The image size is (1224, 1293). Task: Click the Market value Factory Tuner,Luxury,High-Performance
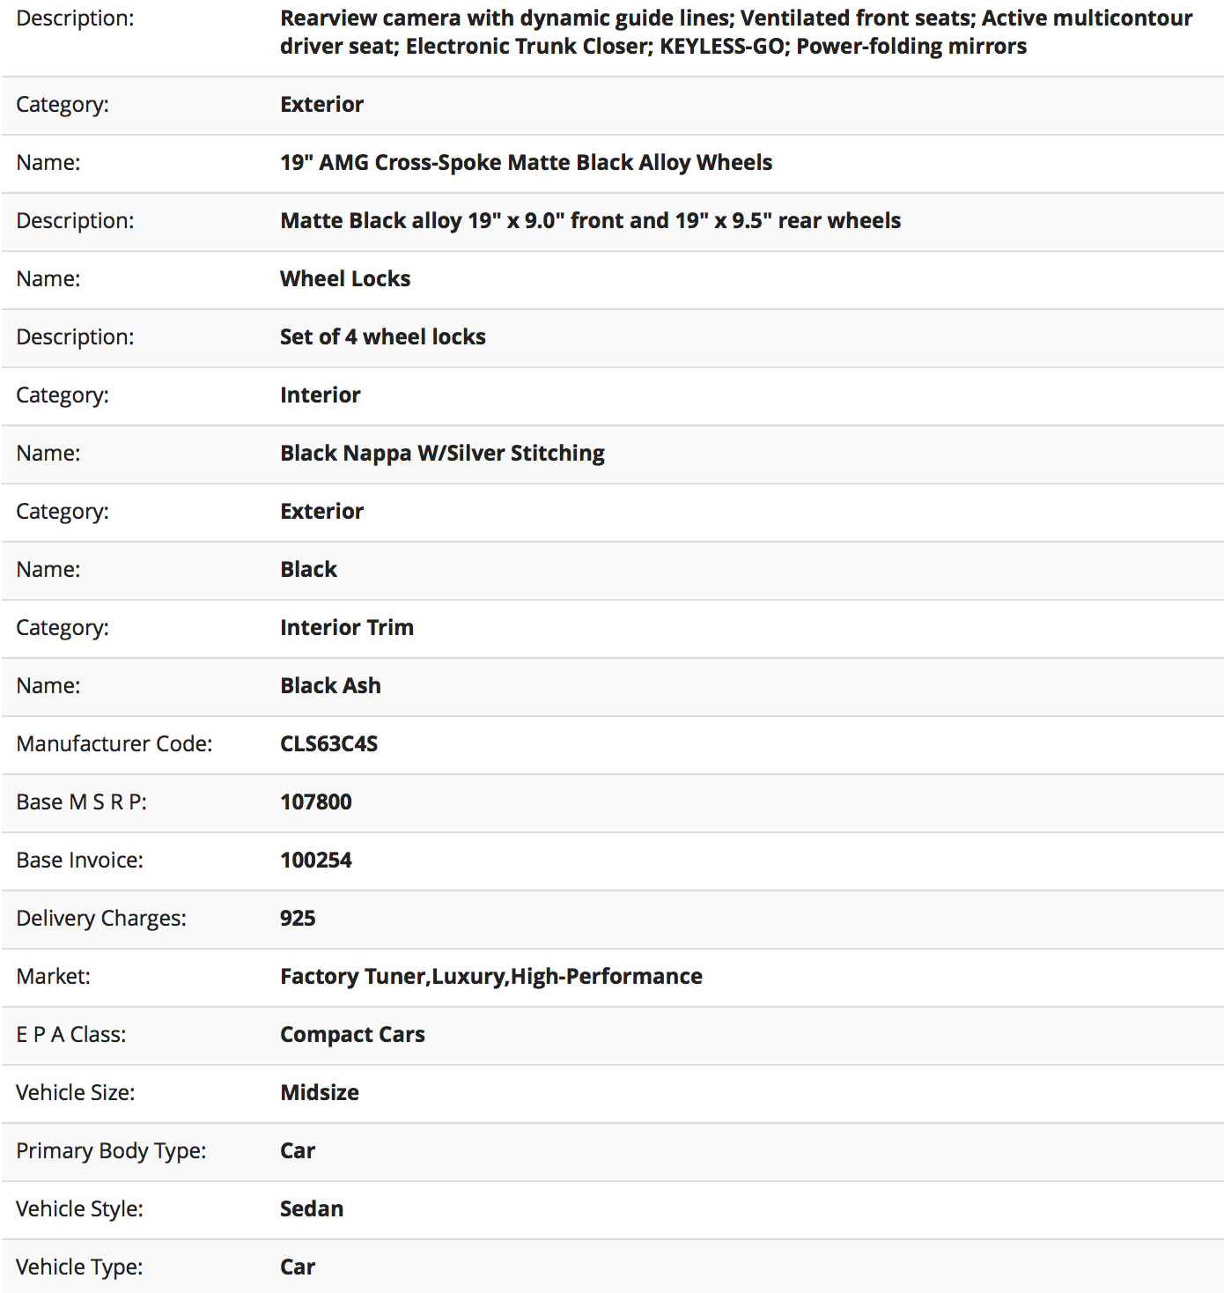(x=491, y=977)
